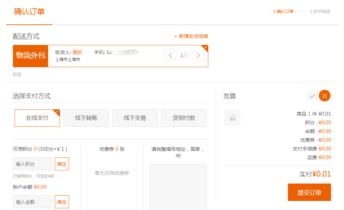Click the orange X invoice toggle
344x210 pixels.
324,96
